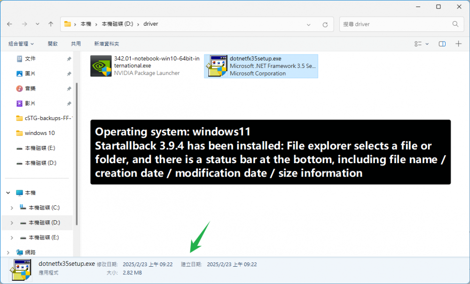Viewport: 470px width, 284px height.
Task: Change the view layout icon
Action: (418, 44)
